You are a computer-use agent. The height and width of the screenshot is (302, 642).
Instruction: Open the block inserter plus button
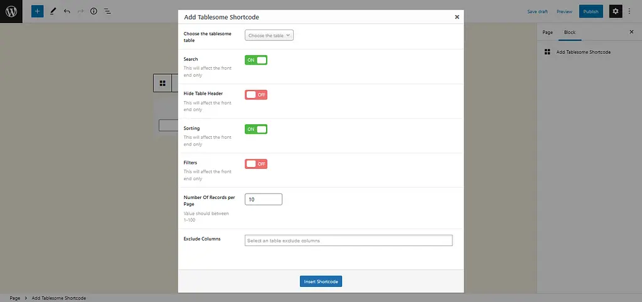[37, 11]
